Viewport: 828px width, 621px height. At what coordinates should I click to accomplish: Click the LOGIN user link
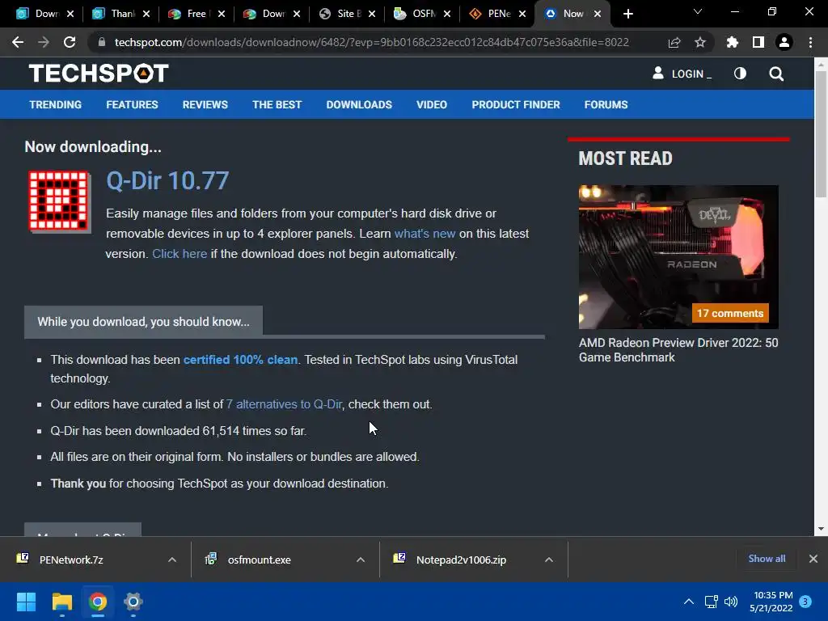click(x=682, y=74)
